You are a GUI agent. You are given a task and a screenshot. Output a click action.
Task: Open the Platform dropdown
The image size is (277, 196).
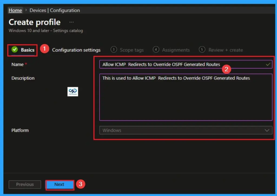coord(186,130)
